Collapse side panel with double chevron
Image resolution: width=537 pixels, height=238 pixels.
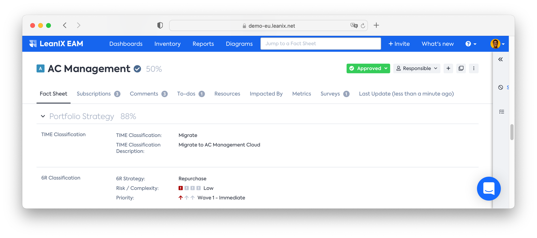(501, 59)
